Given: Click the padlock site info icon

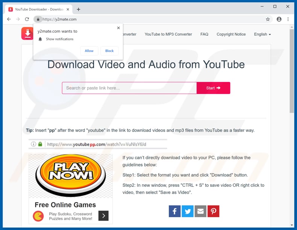Looking at the screenshot, I should 38,19.
